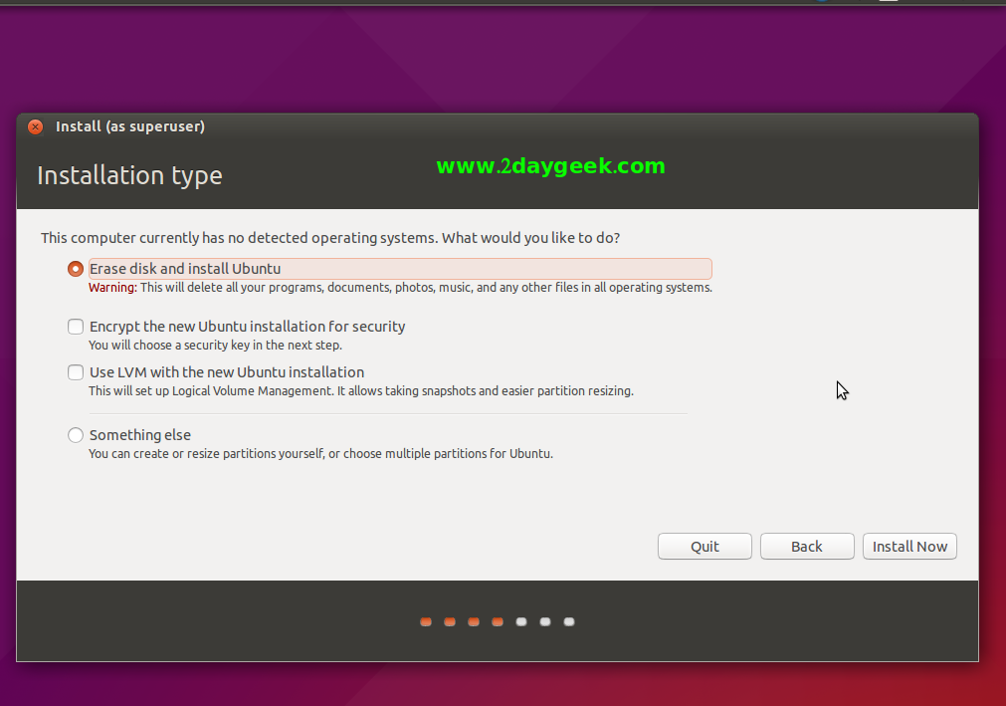
Task: Select the Erase disk and install Ubuntu option
Action: click(76, 269)
